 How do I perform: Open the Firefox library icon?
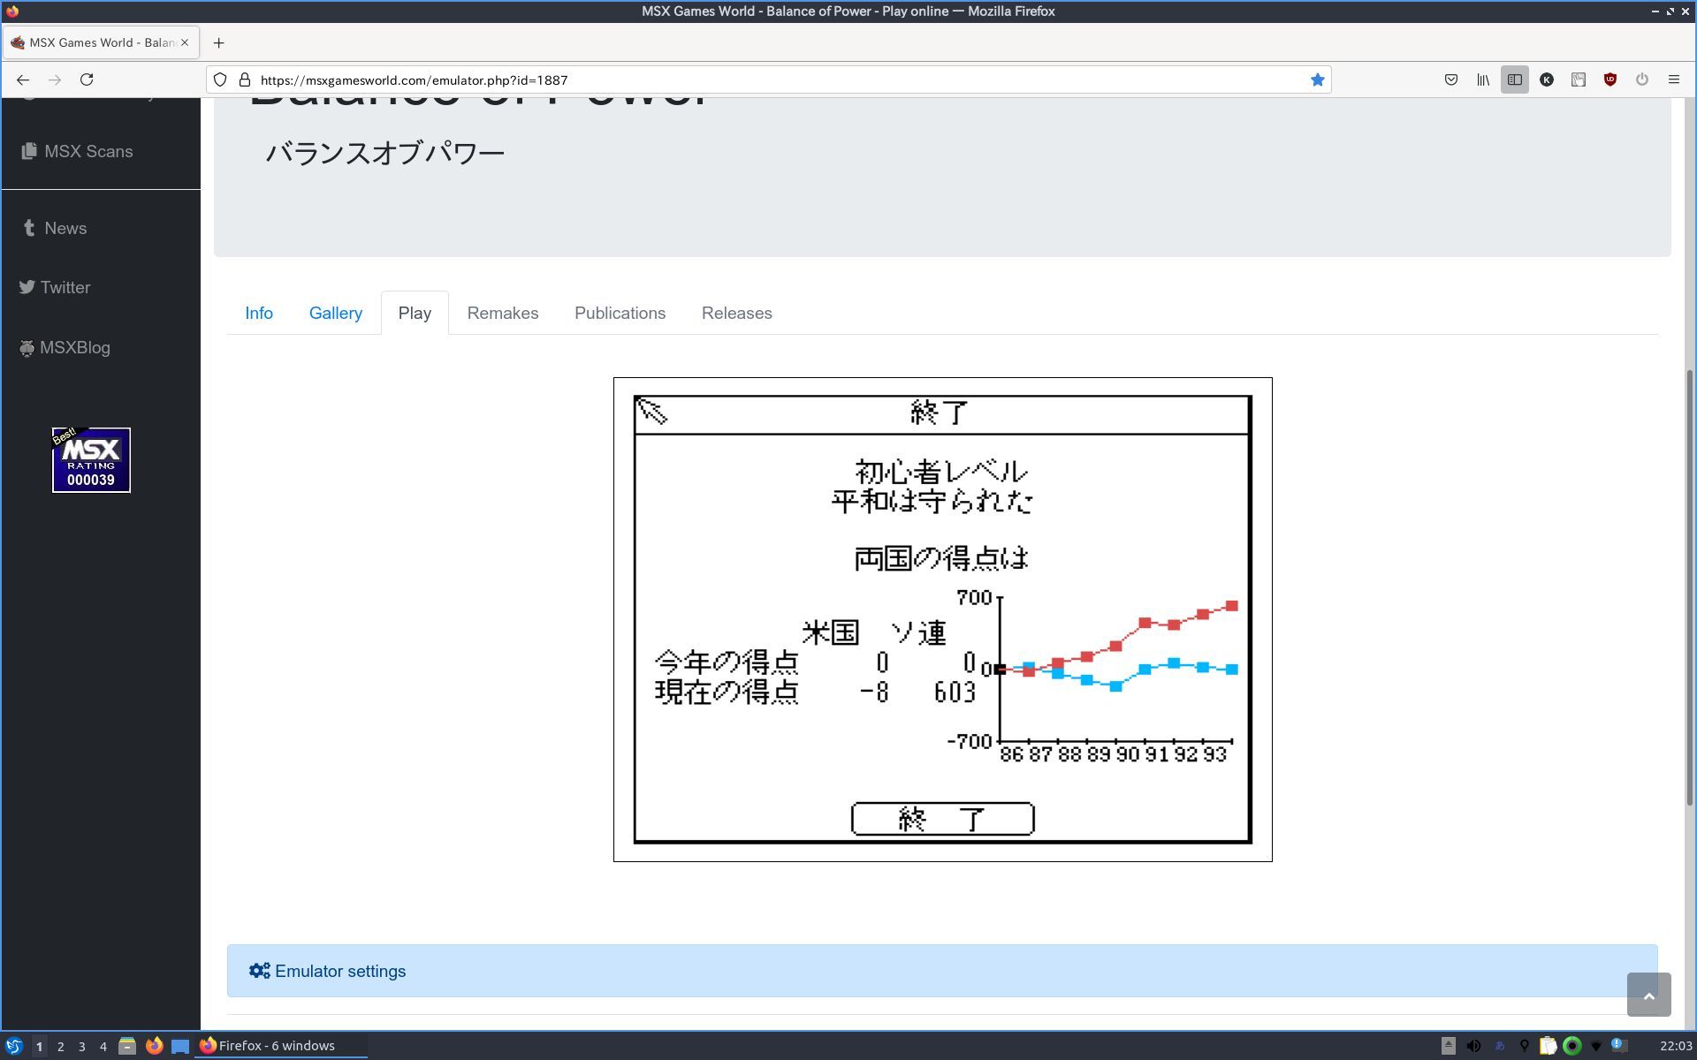tap(1483, 79)
